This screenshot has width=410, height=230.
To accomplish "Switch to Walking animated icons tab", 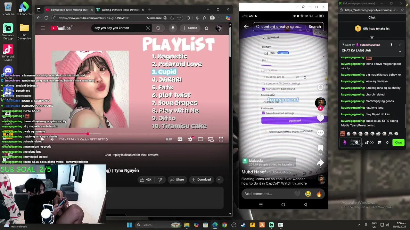I will pos(120,10).
